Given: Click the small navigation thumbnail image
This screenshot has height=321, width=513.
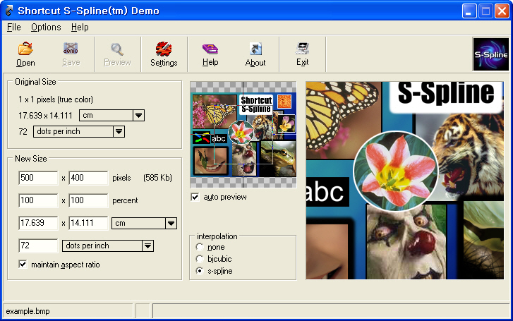Looking at the screenshot, I should (243, 135).
